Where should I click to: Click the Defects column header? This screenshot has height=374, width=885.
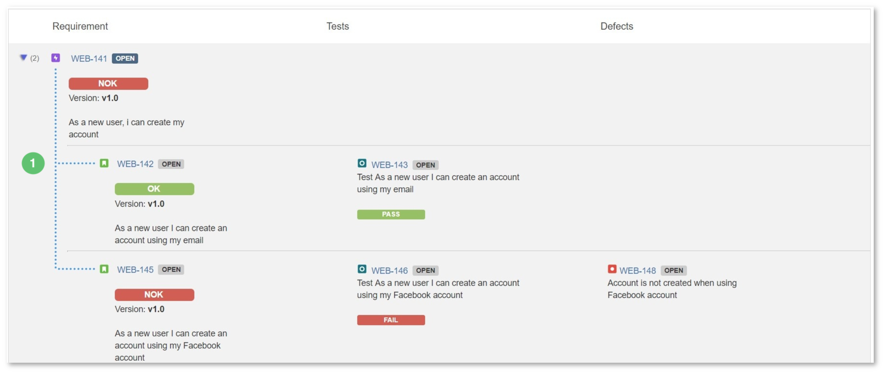pos(617,26)
